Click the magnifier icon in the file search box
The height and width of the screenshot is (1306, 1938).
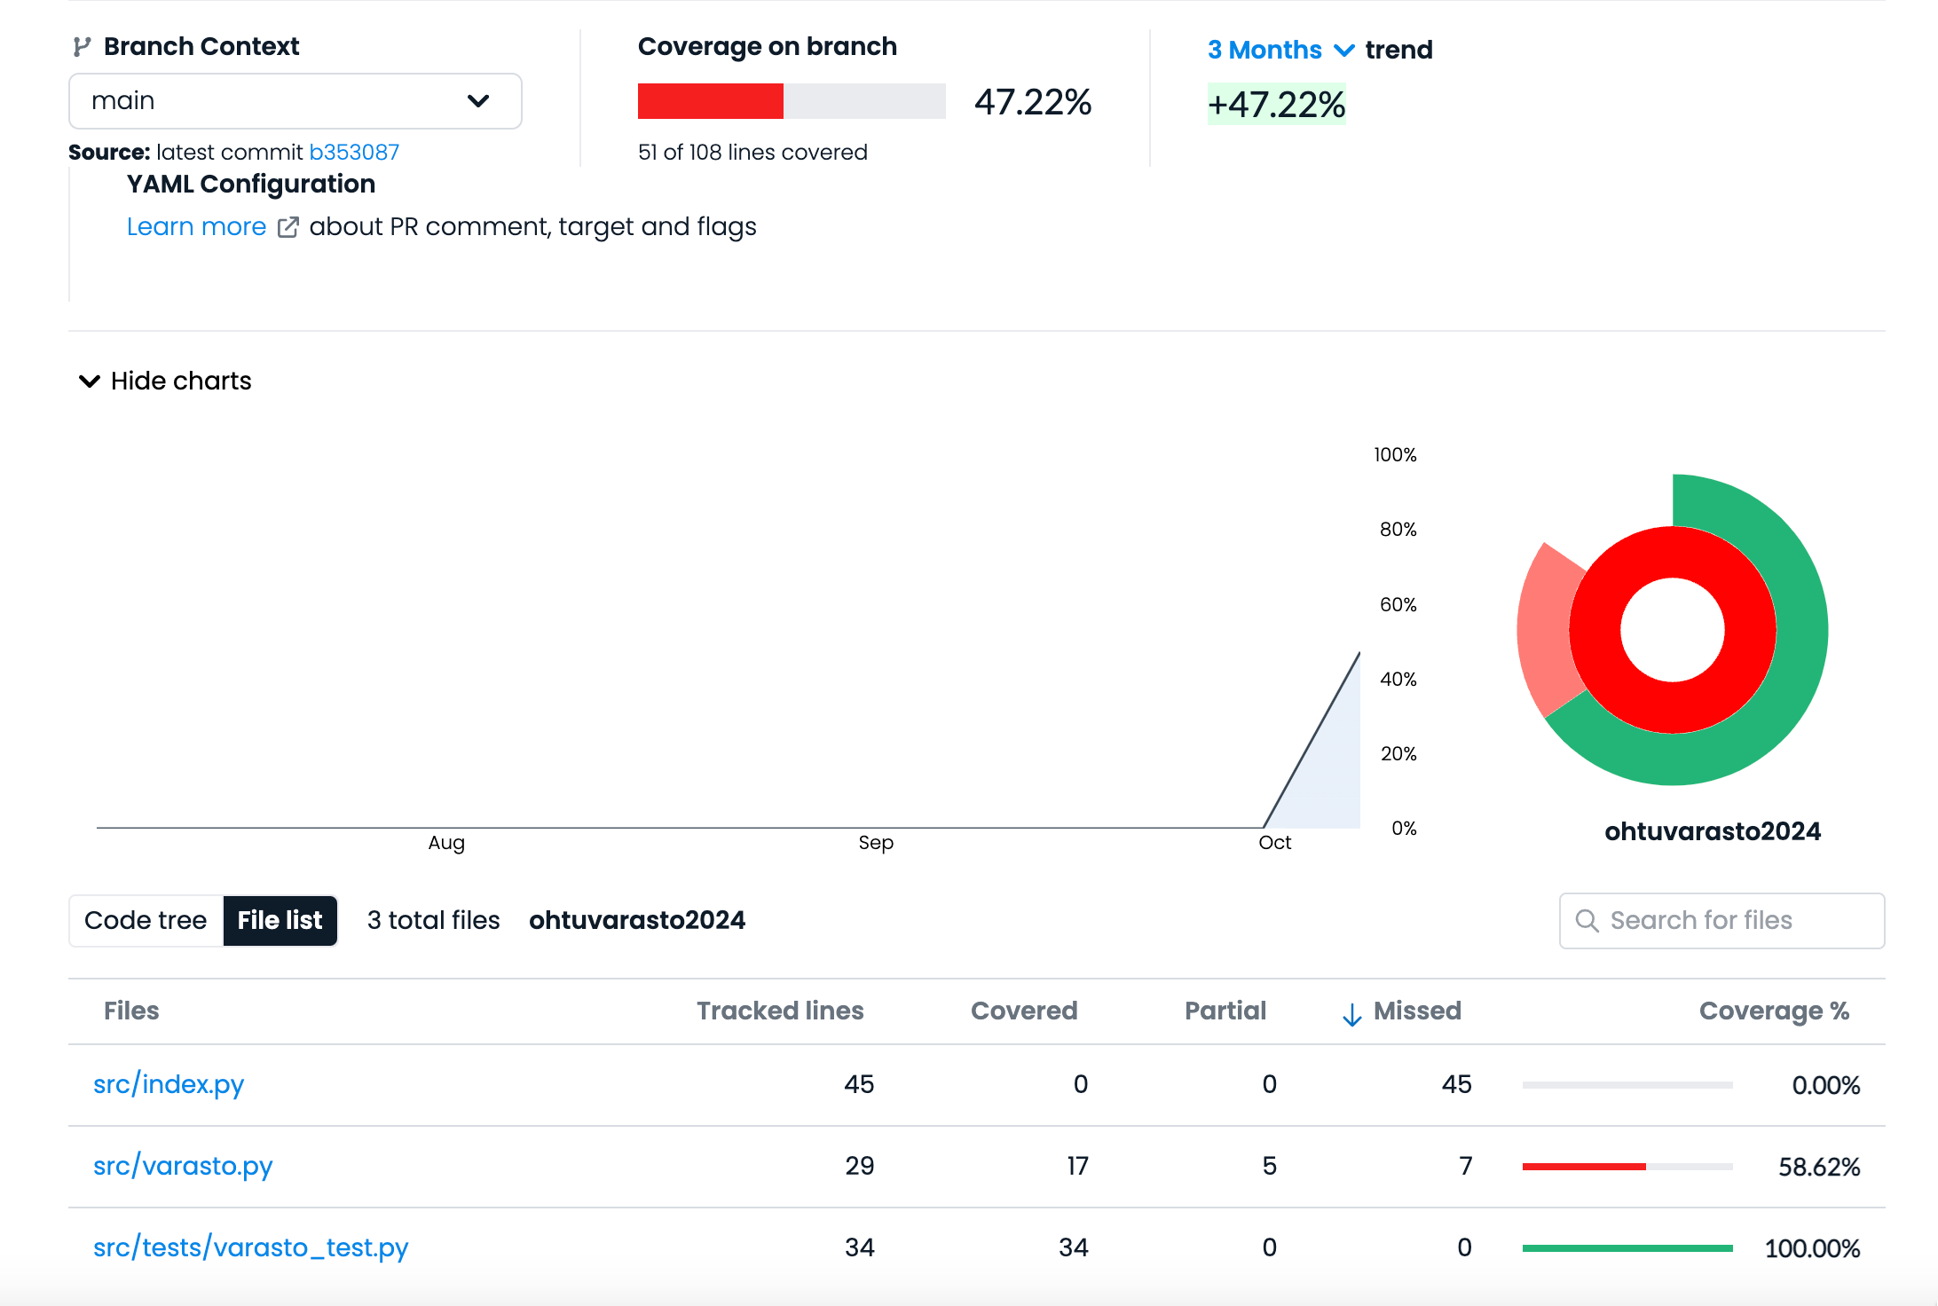click(x=1587, y=921)
